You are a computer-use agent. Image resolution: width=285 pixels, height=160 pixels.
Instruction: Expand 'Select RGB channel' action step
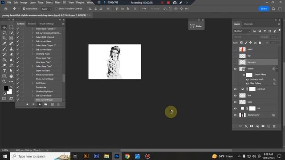point(33,37)
